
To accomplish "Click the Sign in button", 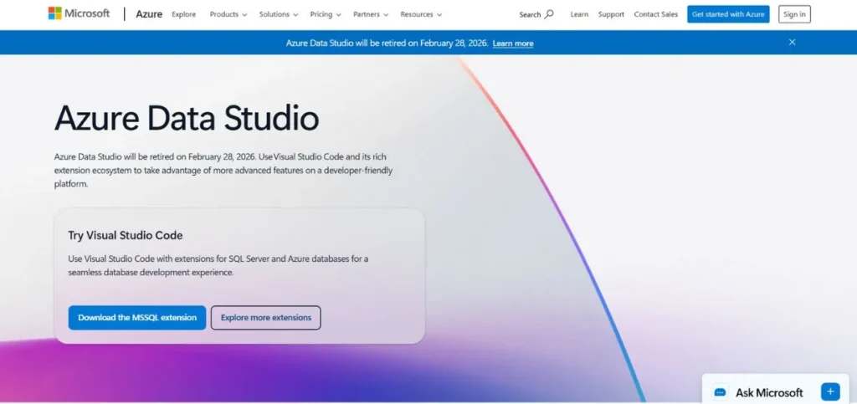I will 793,14.
